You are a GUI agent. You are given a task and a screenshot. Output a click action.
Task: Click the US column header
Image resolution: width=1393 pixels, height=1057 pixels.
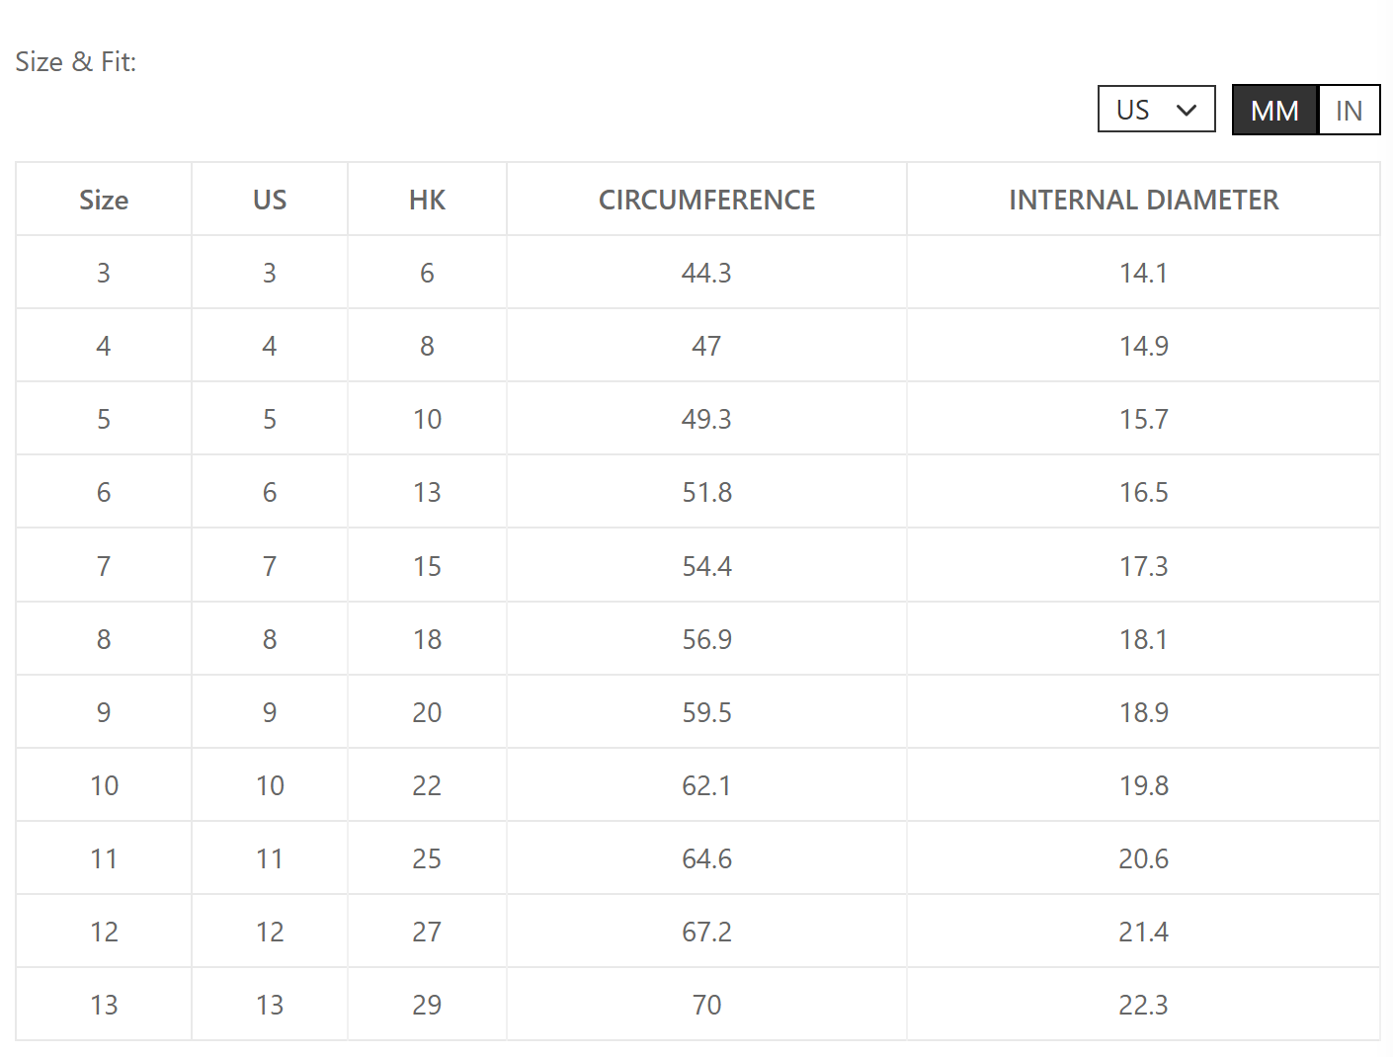[270, 200]
